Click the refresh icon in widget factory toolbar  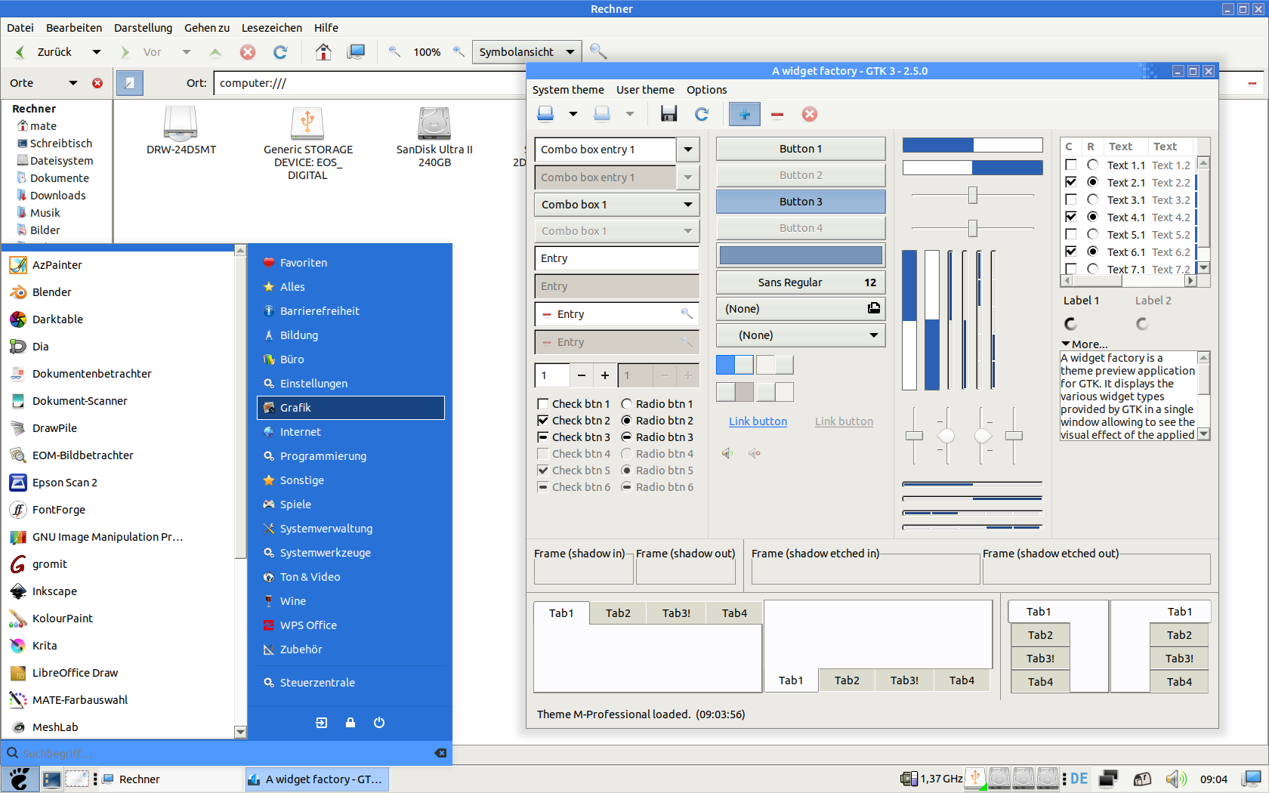pyautogui.click(x=702, y=114)
